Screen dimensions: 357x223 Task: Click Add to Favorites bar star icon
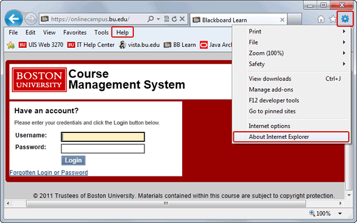point(11,45)
